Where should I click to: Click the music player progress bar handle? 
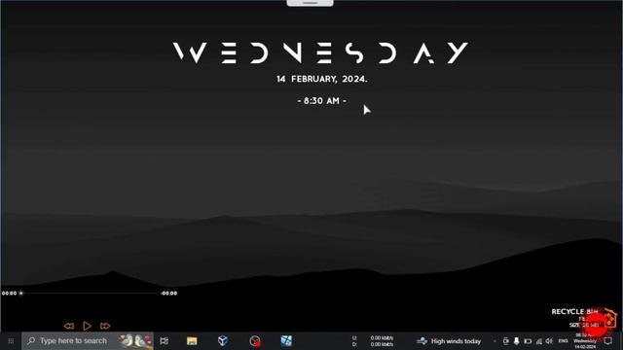point(21,294)
